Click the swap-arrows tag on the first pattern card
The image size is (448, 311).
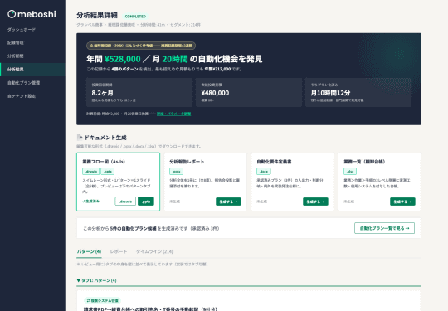pyautogui.click(x=103, y=300)
